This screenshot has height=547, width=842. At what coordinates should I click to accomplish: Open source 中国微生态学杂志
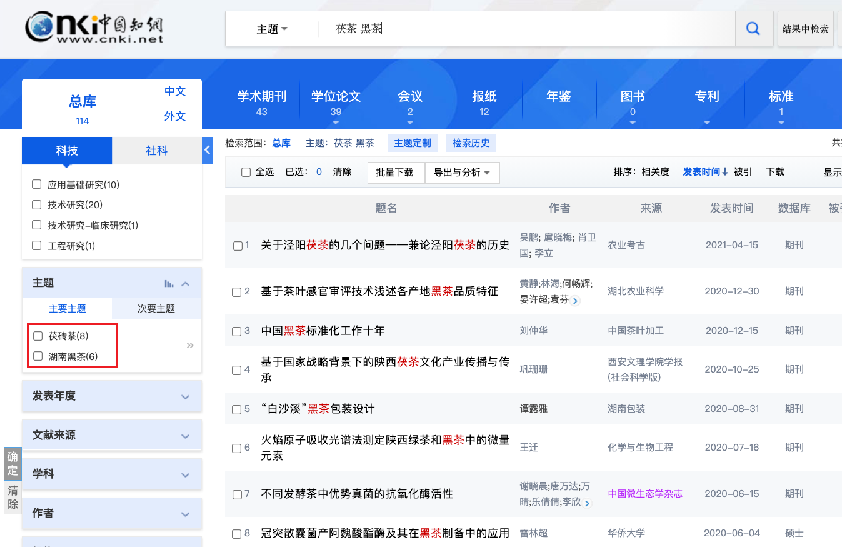[x=645, y=494]
